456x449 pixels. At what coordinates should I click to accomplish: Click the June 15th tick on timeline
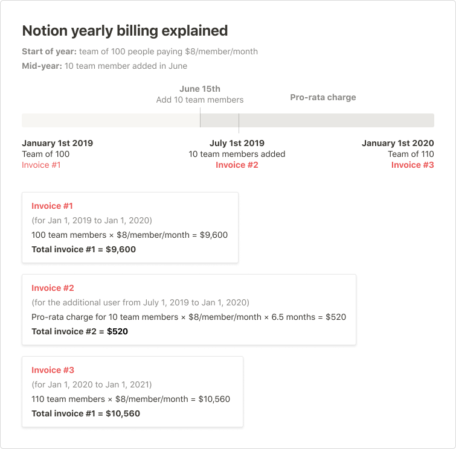coord(200,119)
